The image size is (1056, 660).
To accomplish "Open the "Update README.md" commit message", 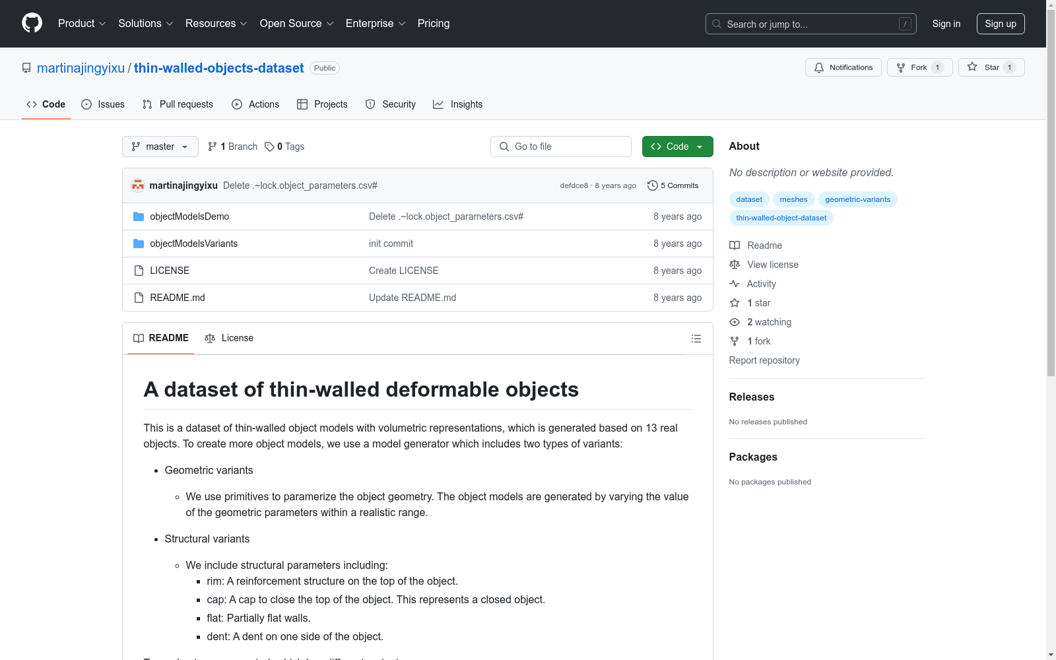I will pos(412,298).
